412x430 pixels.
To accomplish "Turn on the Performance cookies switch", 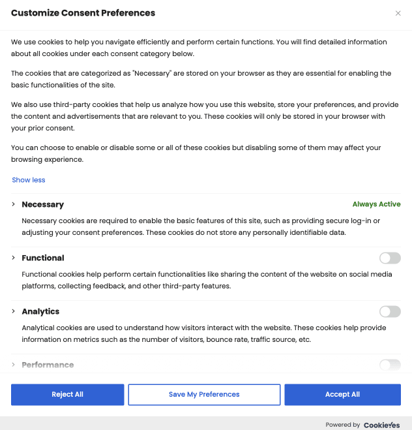I will coord(390,365).
